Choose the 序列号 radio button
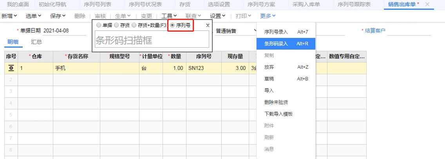 click(172, 25)
